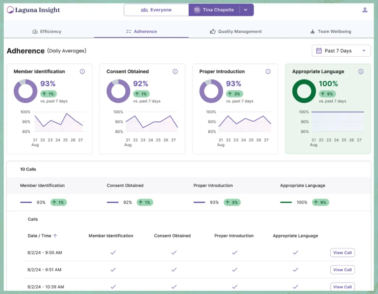Expand the agent selector chevron
Viewport: 378px width, 294px height.
[x=245, y=10]
